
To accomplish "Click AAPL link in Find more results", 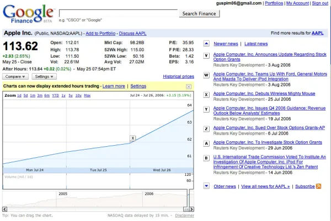I will pyautogui.click(x=318, y=33).
